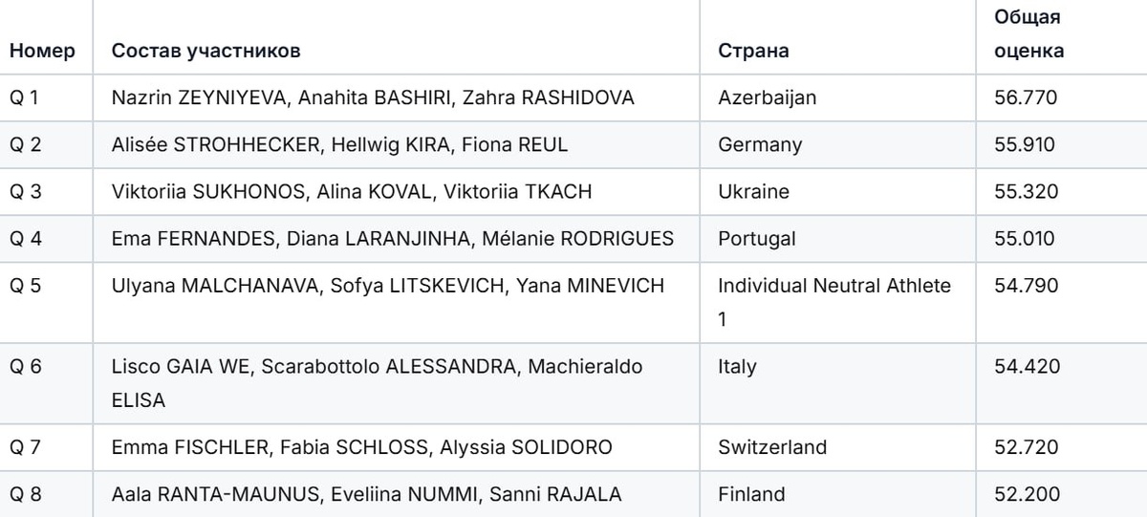
Task: Click the Italy country cell
Action: click(737, 367)
